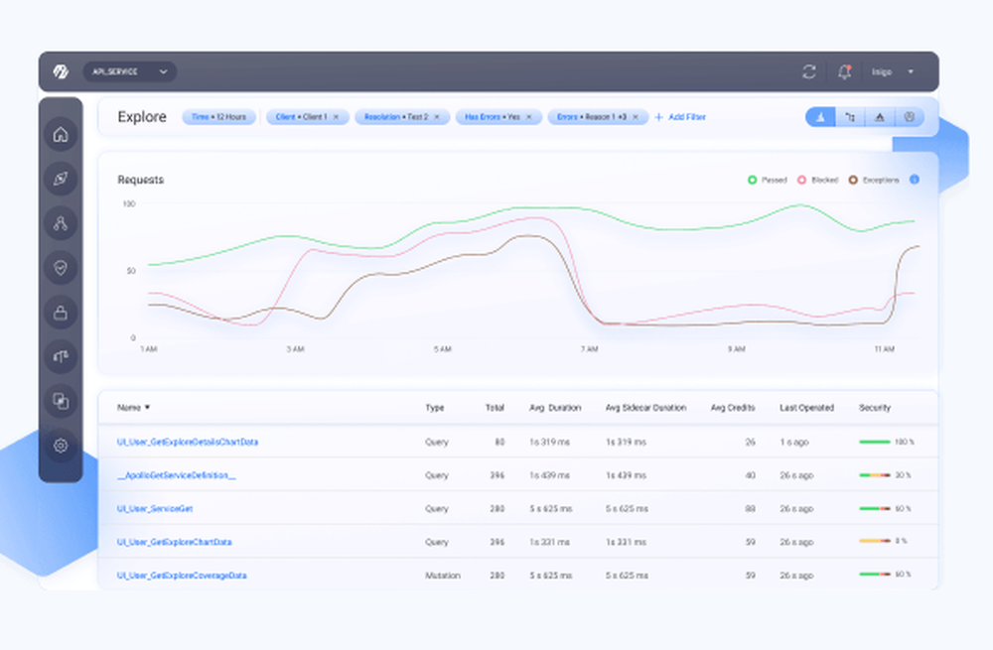Click the Mutation type cell

click(443, 576)
